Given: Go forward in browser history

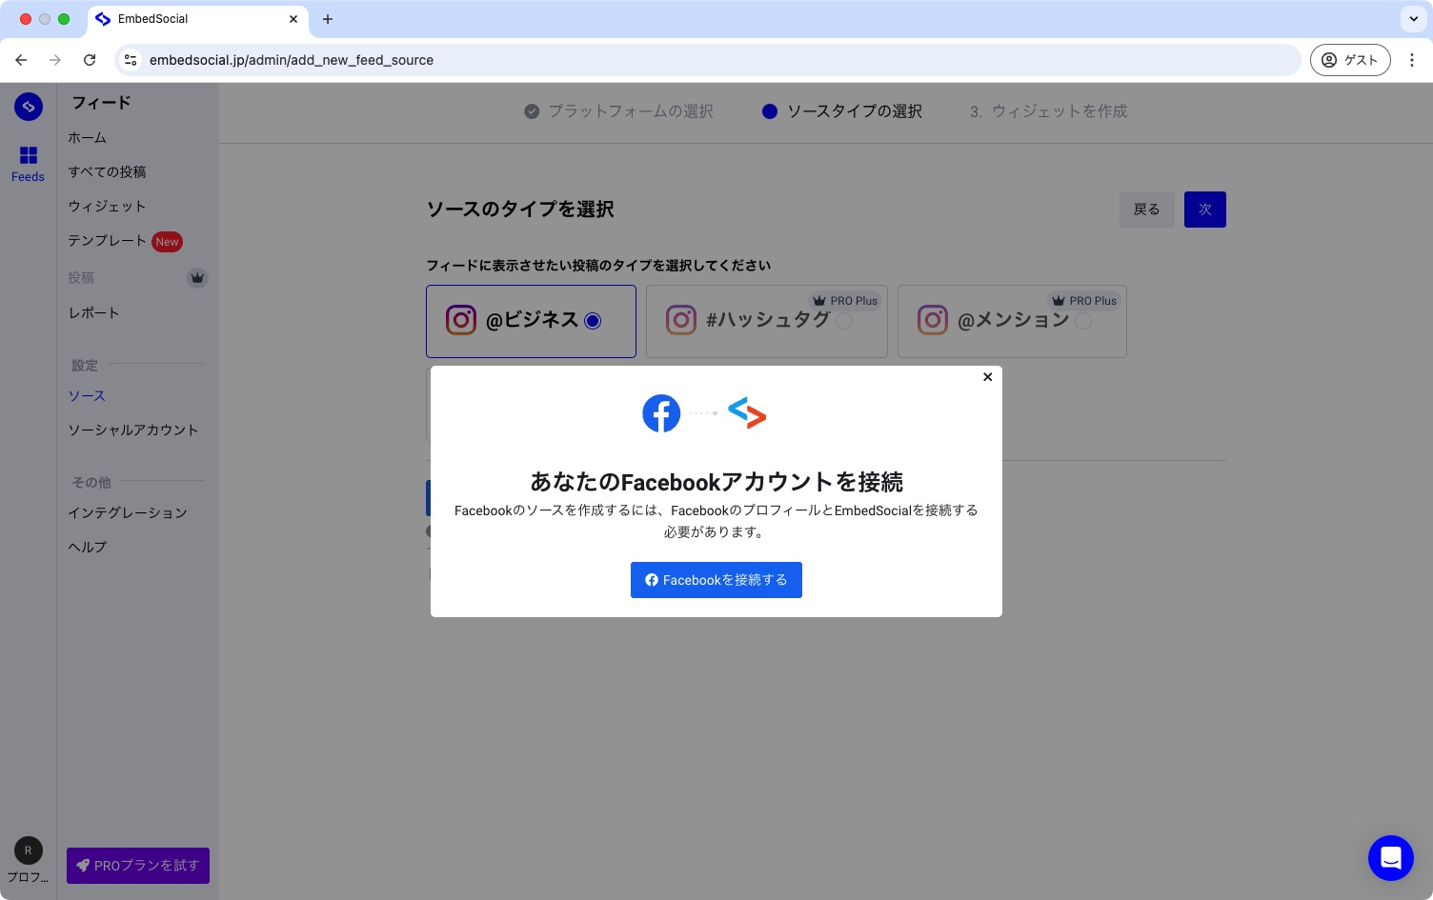Looking at the screenshot, I should click(55, 60).
